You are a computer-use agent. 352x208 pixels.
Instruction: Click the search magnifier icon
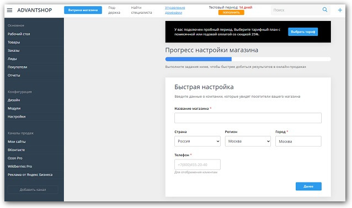(324, 9)
